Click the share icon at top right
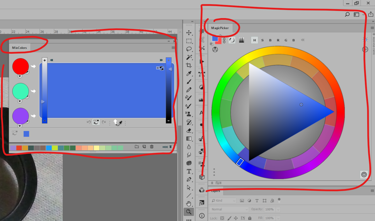 [x=371, y=14]
